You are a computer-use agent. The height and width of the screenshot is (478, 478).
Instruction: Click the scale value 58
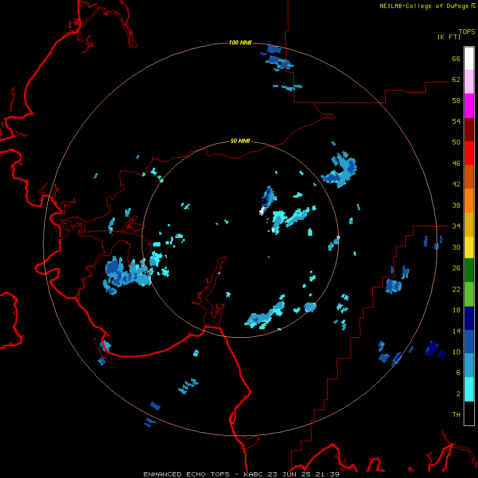pyautogui.click(x=456, y=100)
